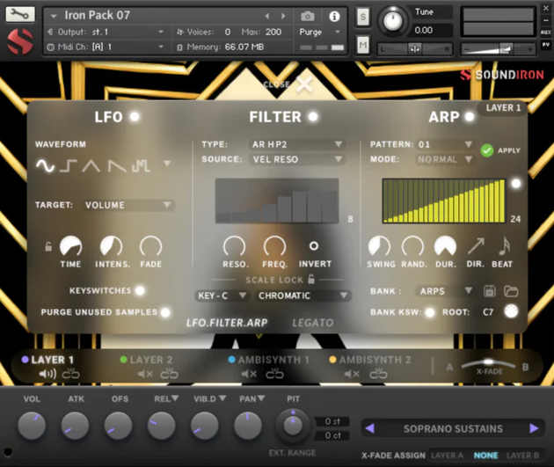Expand the LFO TARGET Volume dropdown

click(x=128, y=206)
